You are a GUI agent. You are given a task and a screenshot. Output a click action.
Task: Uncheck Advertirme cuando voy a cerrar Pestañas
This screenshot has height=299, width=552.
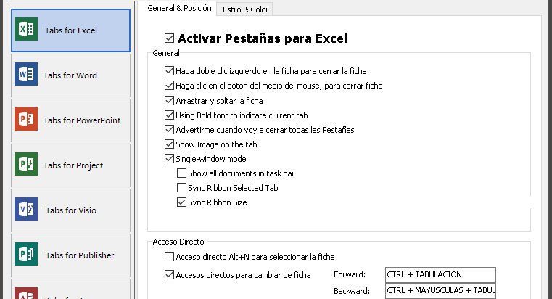[x=169, y=130]
